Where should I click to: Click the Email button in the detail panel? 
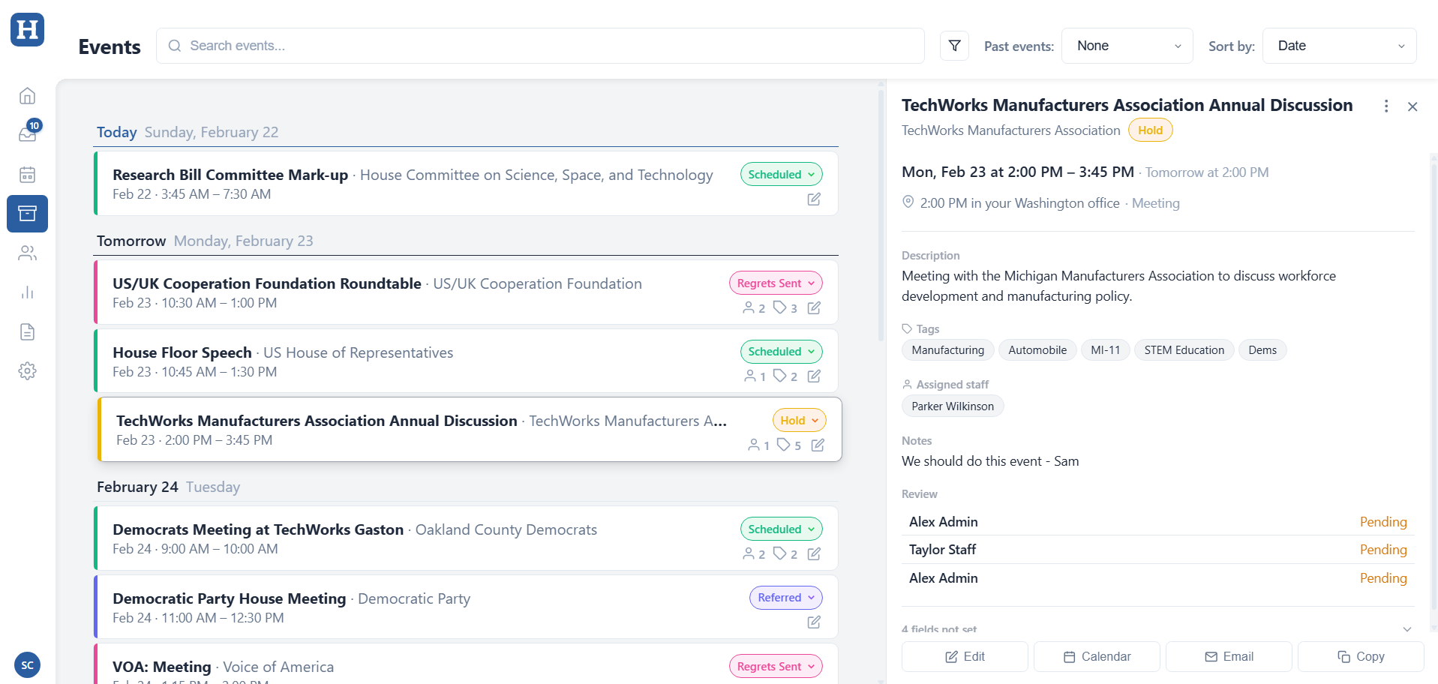[1228, 656]
